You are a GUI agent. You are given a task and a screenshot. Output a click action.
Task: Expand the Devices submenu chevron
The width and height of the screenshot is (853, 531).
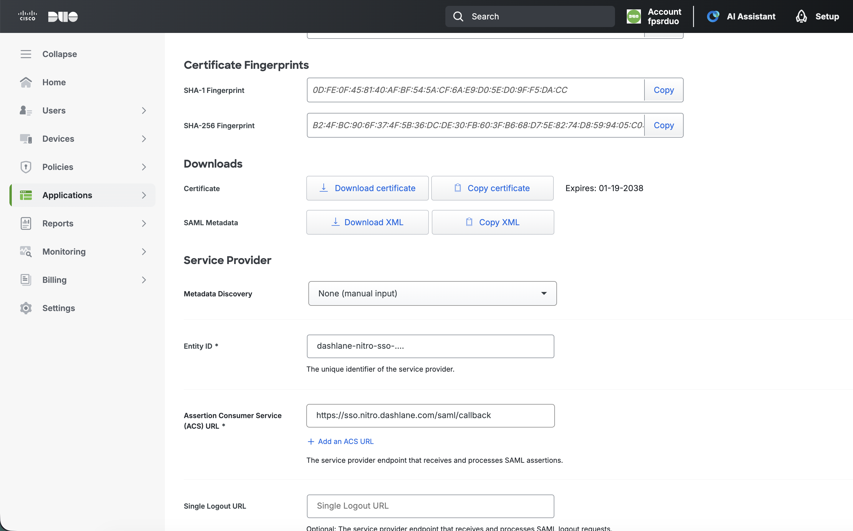tap(144, 139)
